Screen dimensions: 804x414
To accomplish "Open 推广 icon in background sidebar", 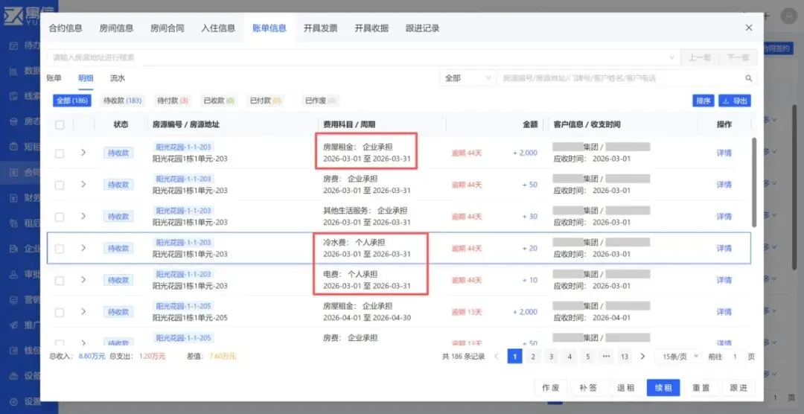I will point(14,325).
